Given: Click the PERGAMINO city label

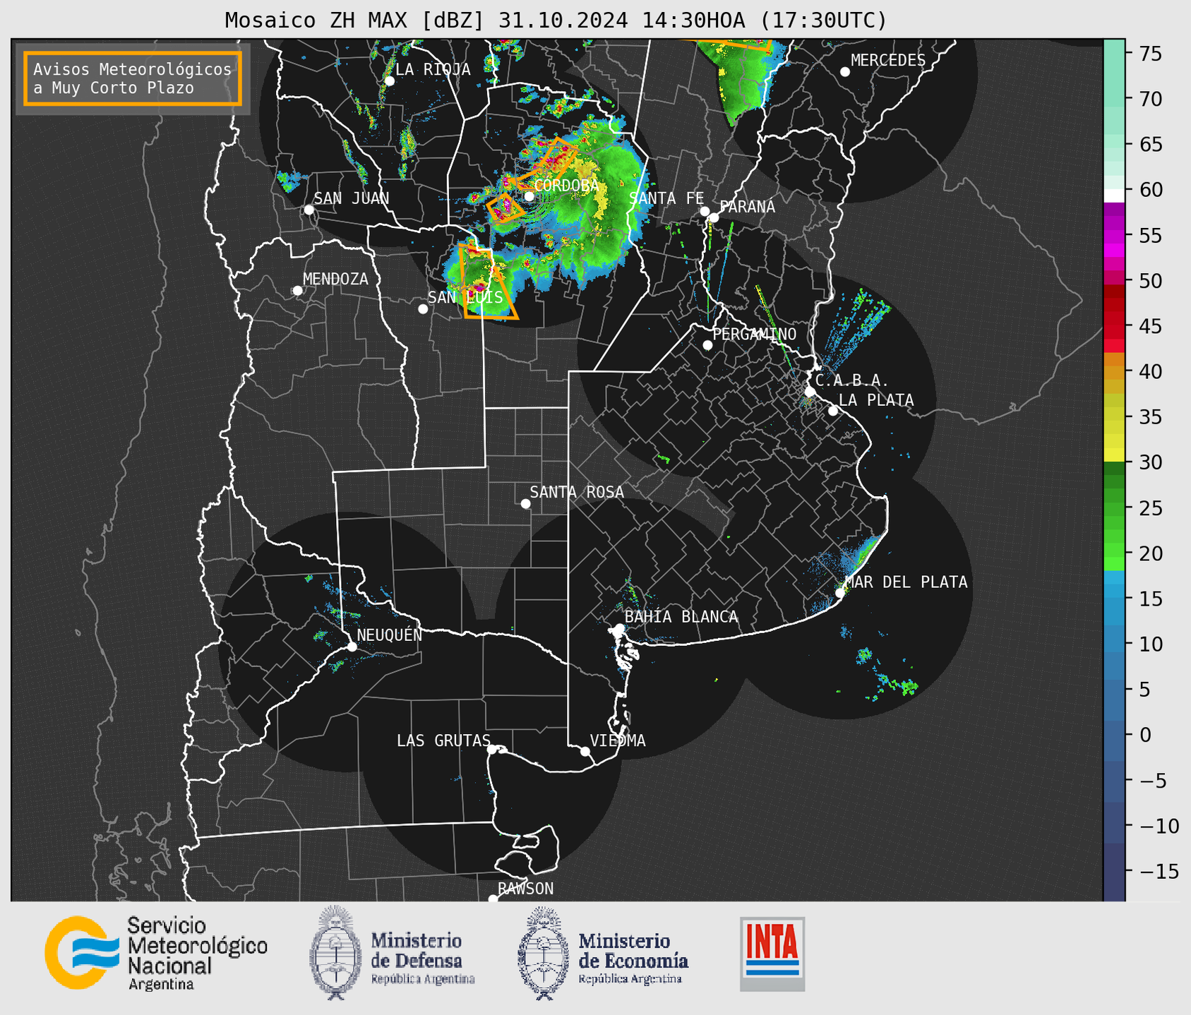Looking at the screenshot, I should pyautogui.click(x=755, y=334).
